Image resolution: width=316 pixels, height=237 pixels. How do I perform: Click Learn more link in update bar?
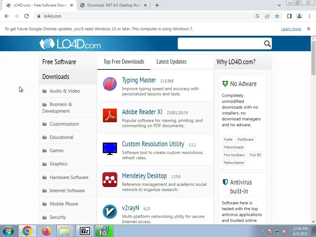click(x=291, y=29)
